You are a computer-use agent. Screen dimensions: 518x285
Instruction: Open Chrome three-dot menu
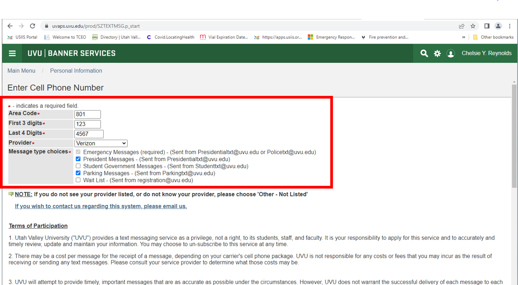coord(510,26)
